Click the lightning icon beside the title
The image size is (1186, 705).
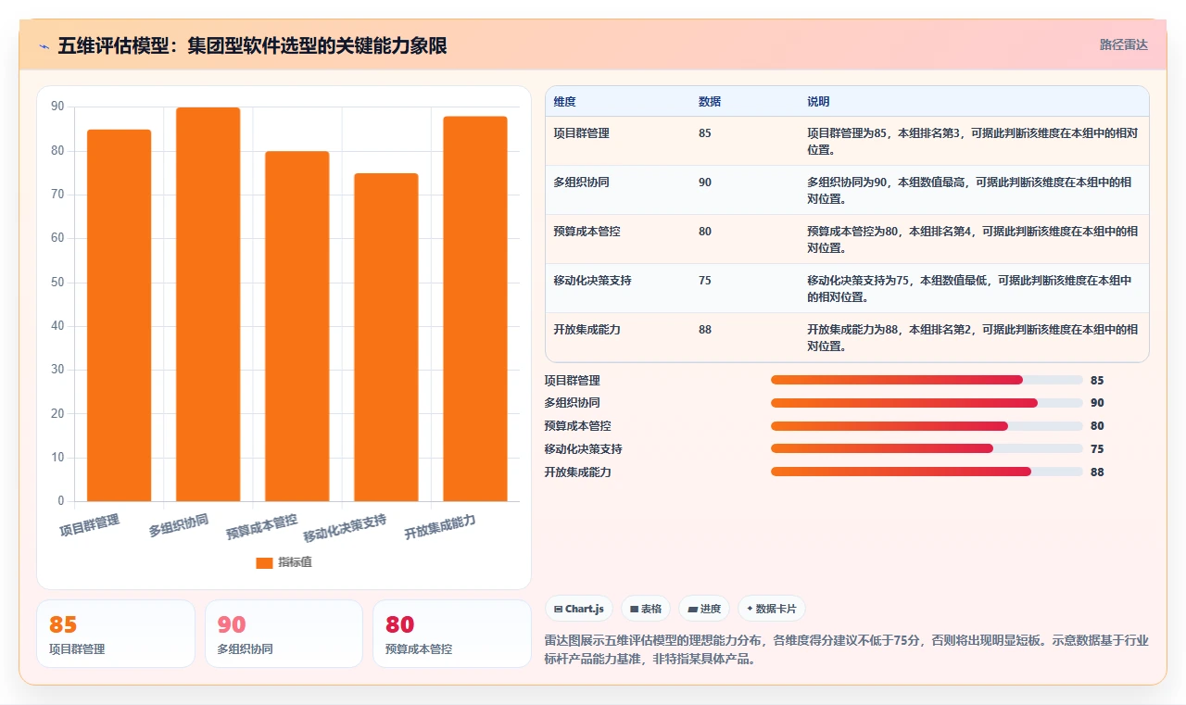point(44,45)
